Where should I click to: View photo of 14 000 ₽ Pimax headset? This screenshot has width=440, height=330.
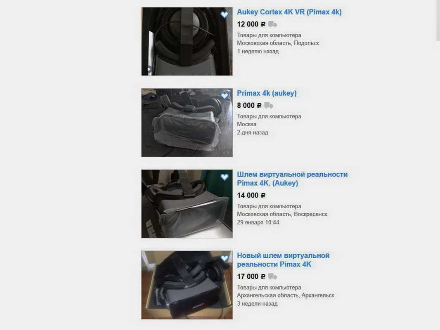tap(187, 204)
